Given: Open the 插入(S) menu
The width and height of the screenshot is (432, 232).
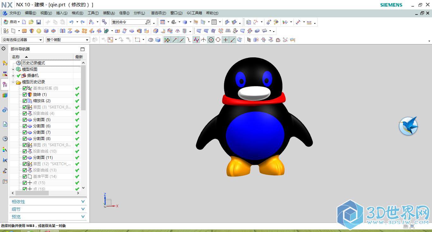Looking at the screenshot, I should (62, 13).
